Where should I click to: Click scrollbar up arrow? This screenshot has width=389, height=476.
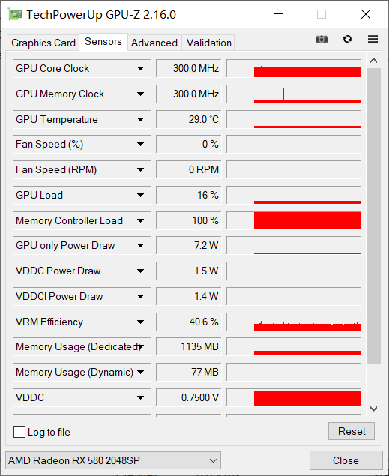(x=373, y=61)
